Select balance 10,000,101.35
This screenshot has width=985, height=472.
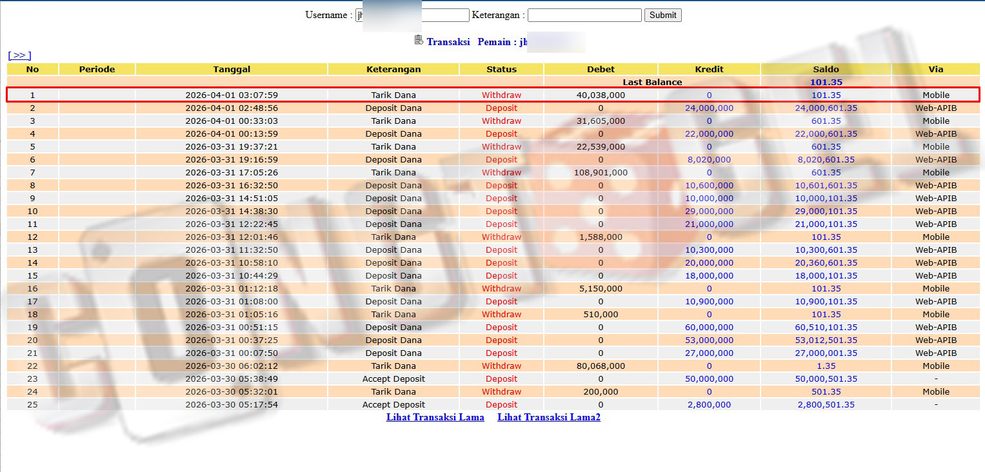[x=826, y=198]
